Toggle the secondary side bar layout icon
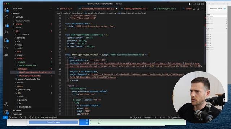 (199, 4)
